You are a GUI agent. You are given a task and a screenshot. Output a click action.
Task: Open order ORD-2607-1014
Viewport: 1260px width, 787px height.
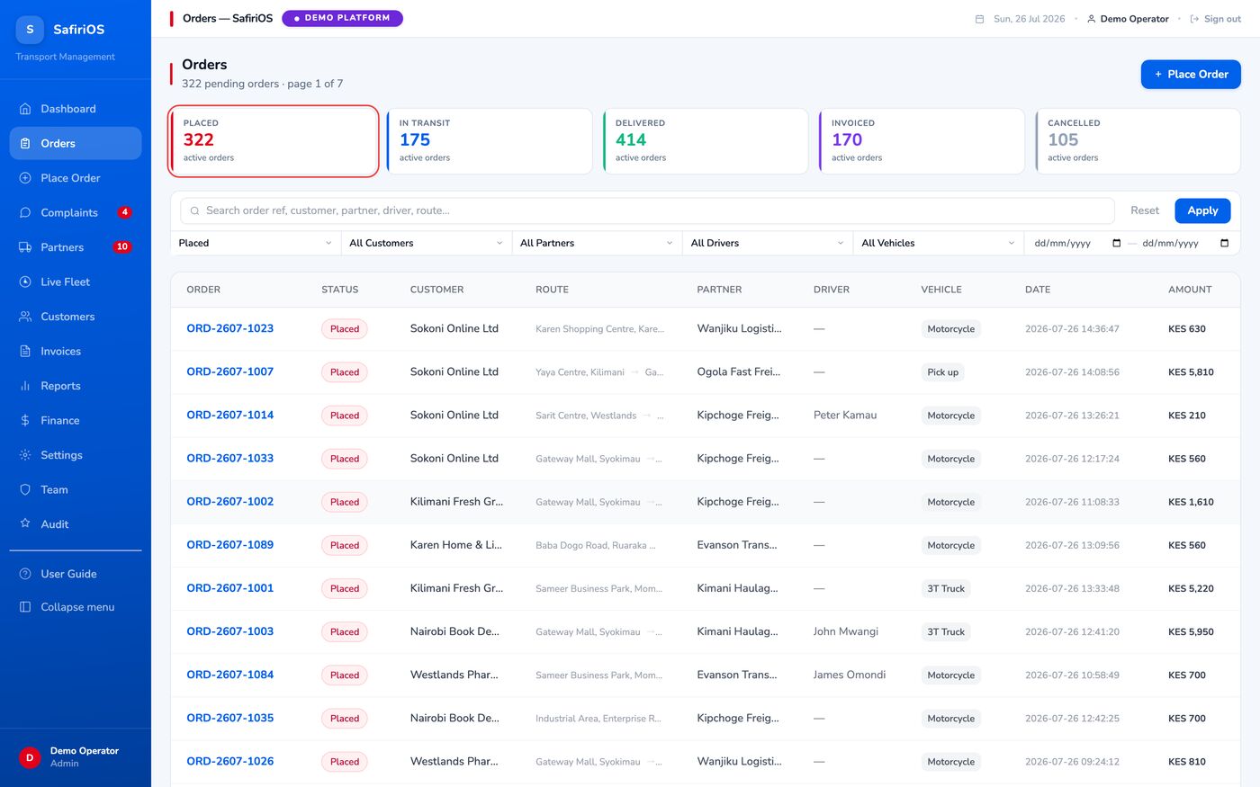230,415
